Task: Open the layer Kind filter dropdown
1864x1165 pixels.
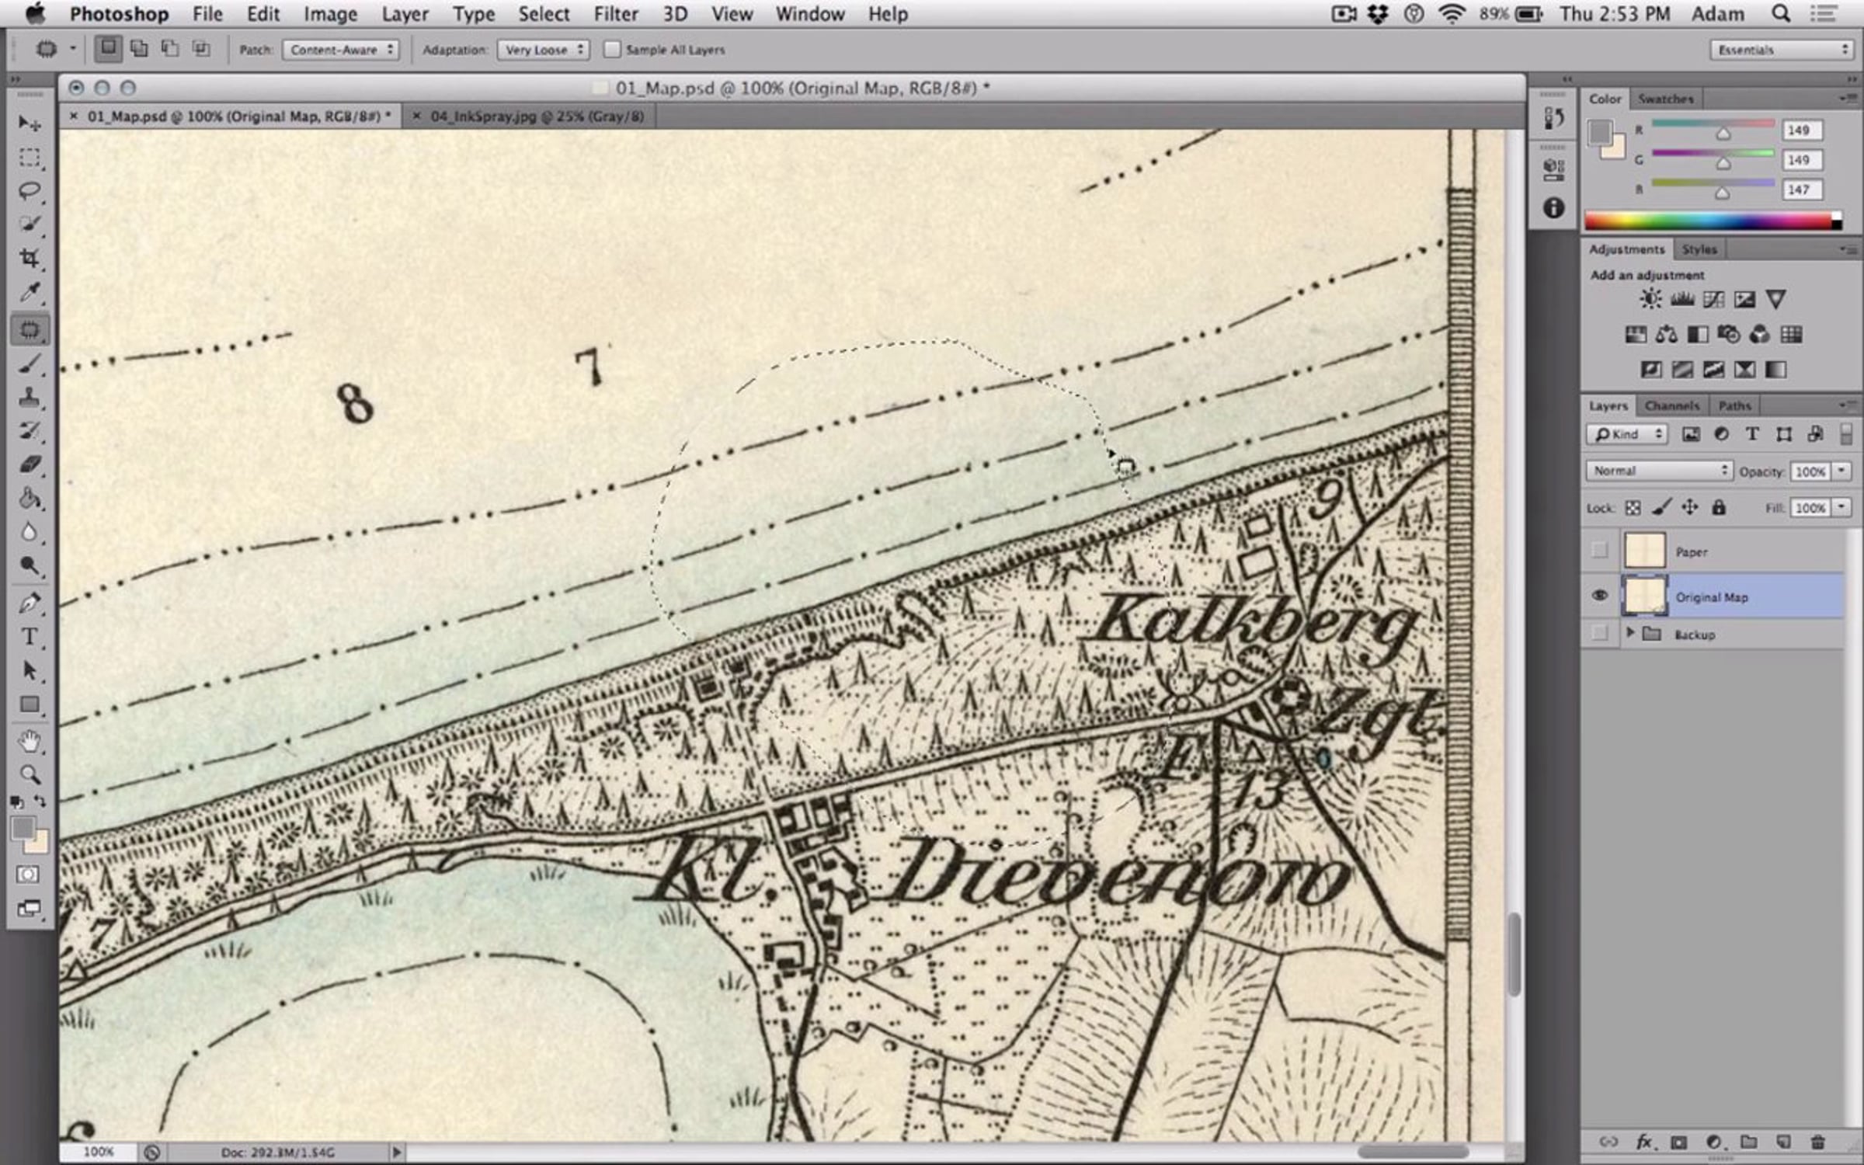Action: coord(1627,434)
